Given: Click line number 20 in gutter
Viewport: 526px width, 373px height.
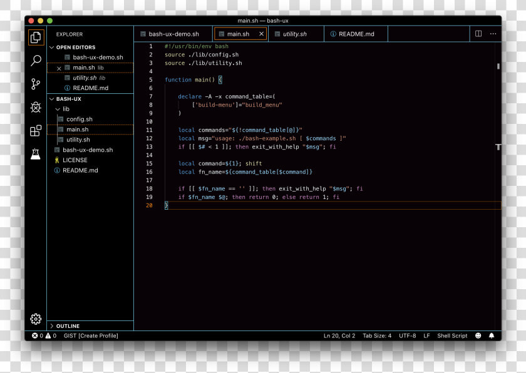Looking at the screenshot, I should pos(149,205).
